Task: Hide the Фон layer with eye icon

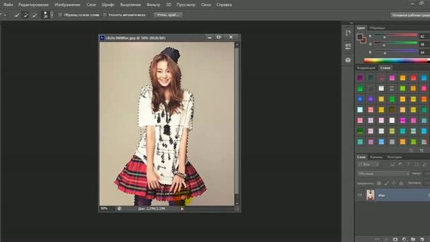Action: (360, 195)
